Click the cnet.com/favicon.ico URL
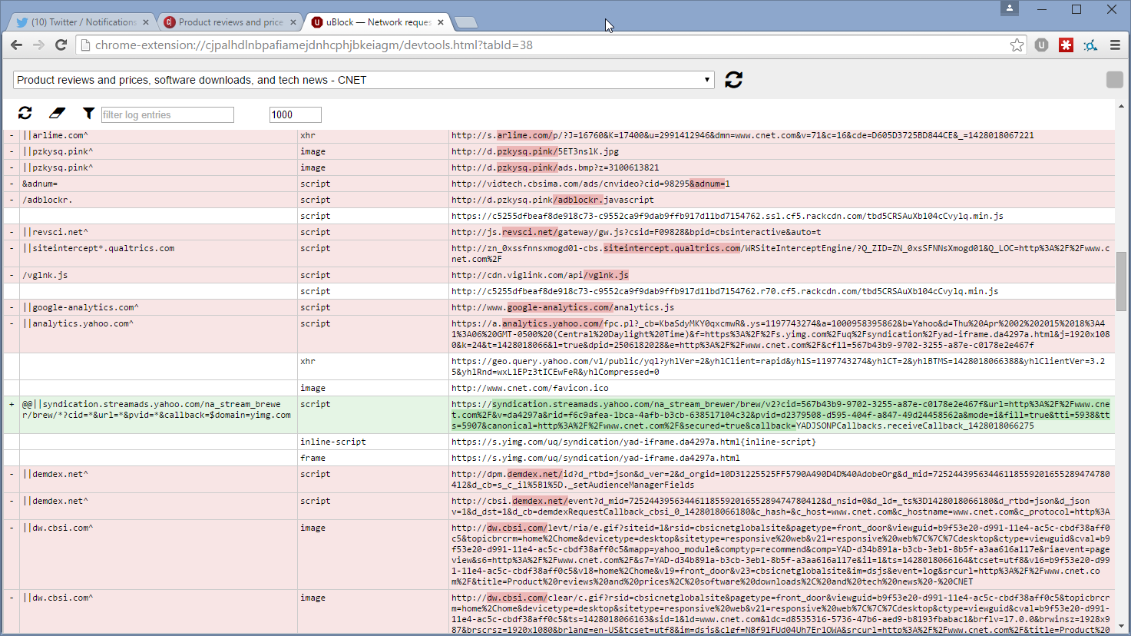 [530, 388]
